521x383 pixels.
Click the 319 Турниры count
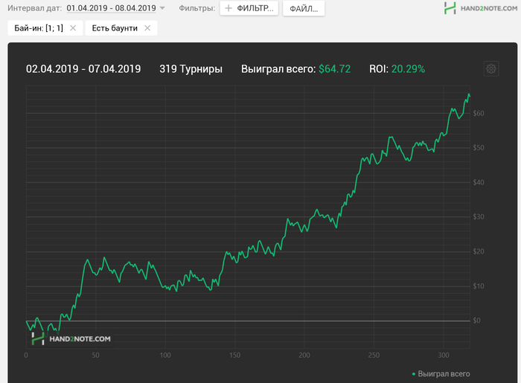tap(191, 68)
